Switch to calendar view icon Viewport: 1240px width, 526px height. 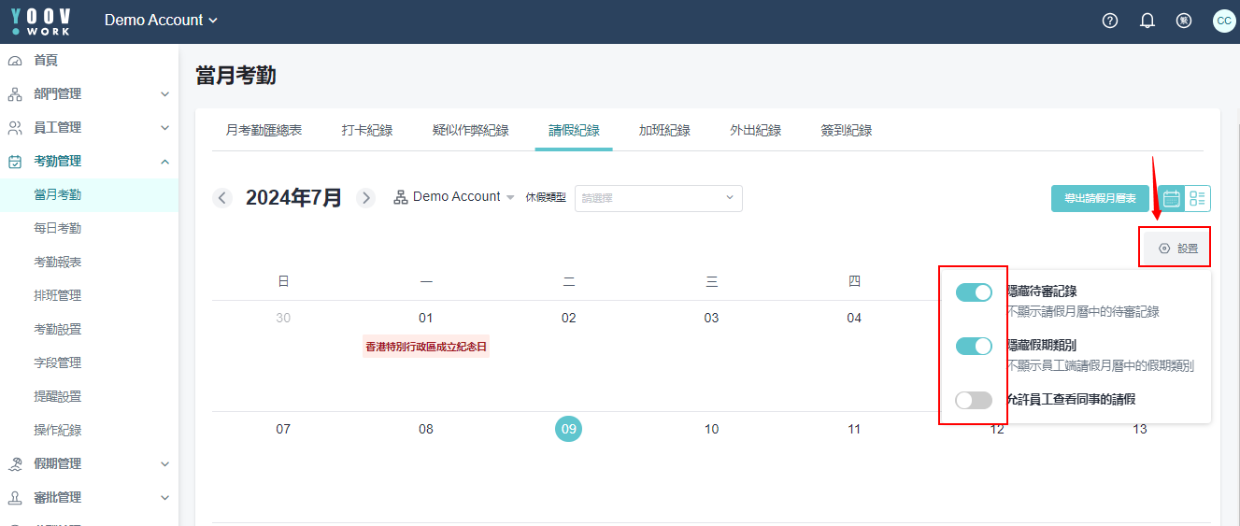coord(1172,198)
